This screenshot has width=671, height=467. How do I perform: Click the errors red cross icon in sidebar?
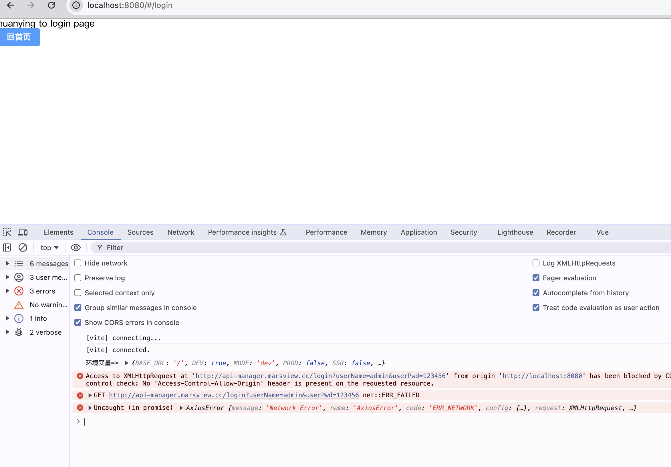[x=19, y=292]
